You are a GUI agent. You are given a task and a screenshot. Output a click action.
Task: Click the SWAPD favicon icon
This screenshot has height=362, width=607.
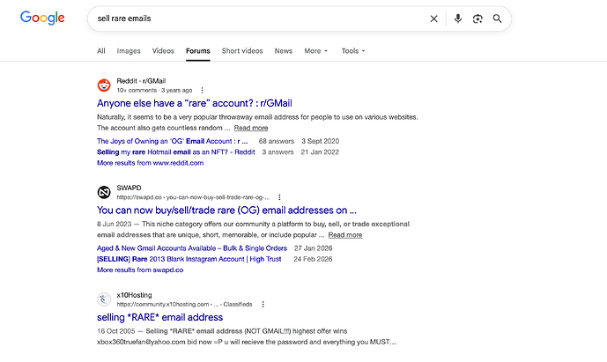104,192
